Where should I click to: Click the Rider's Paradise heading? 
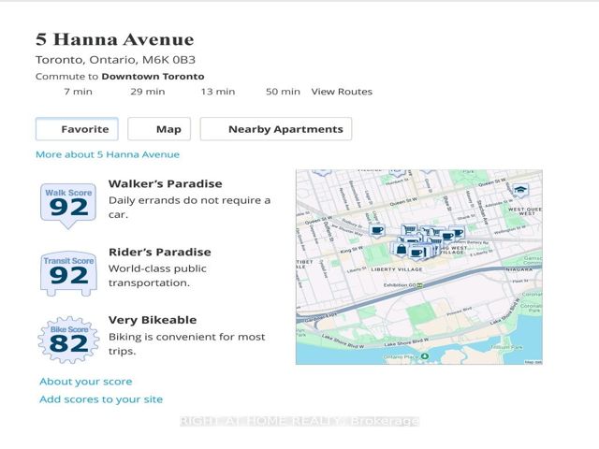pyautogui.click(x=160, y=252)
